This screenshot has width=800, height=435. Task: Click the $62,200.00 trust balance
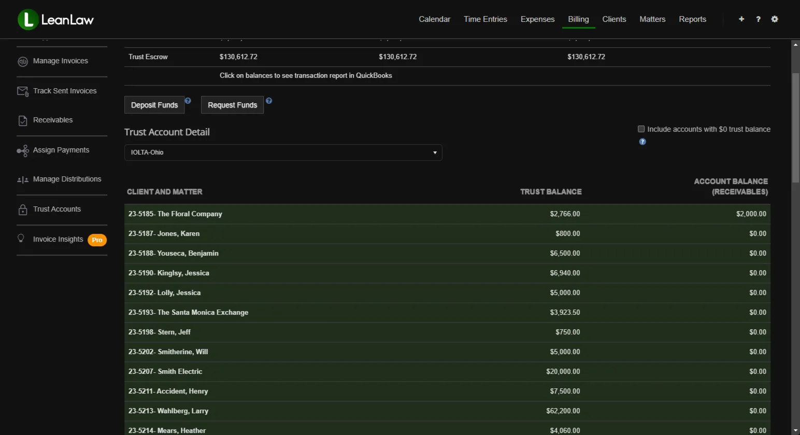click(563, 411)
